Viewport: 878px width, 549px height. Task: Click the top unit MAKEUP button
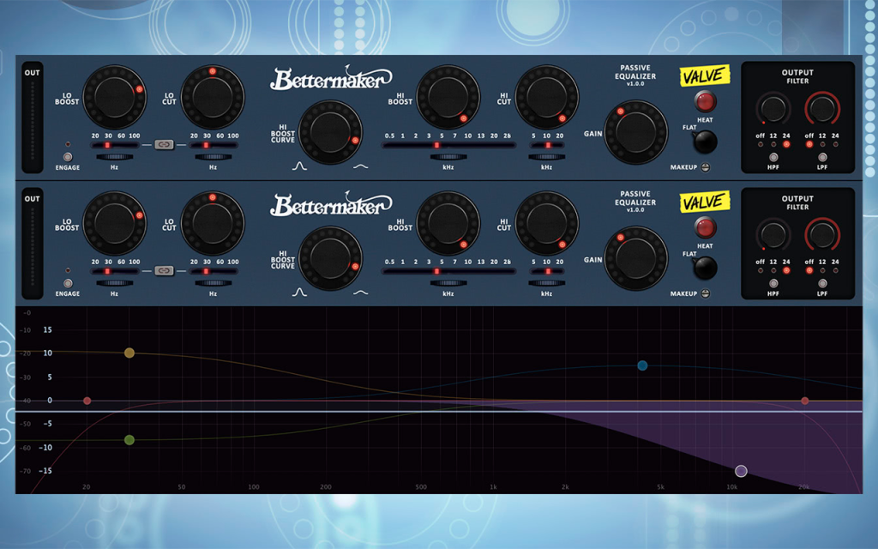[x=706, y=167]
